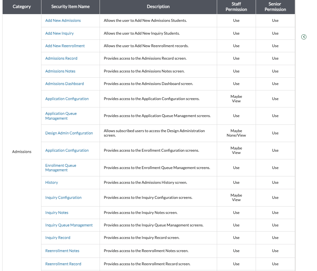This screenshot has height=271, width=317.
Task: Open the Reenrollment Record link
Action: coord(63,264)
